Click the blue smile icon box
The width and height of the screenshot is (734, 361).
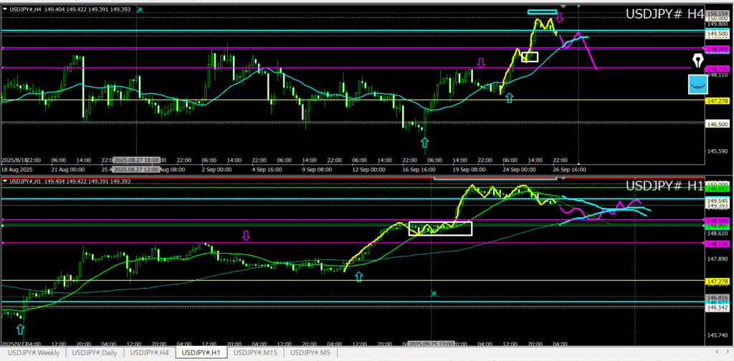click(x=697, y=85)
